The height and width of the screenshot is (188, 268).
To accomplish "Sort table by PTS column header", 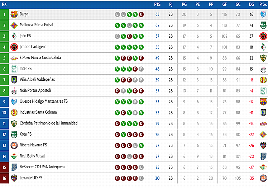I will point(157,4).
